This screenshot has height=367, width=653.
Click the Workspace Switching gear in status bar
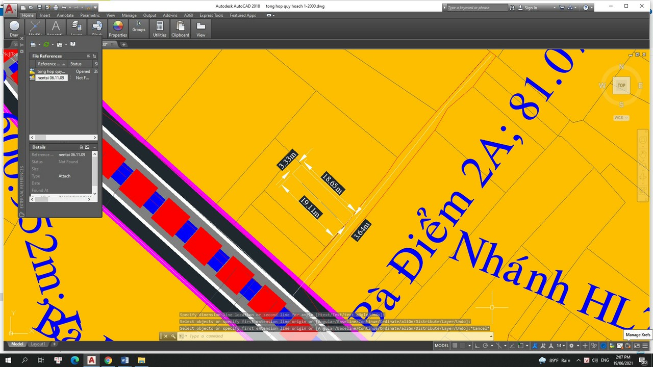point(571,346)
